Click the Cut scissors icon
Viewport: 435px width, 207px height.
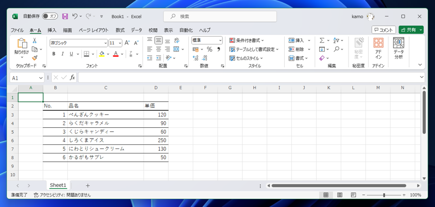pos(35,41)
